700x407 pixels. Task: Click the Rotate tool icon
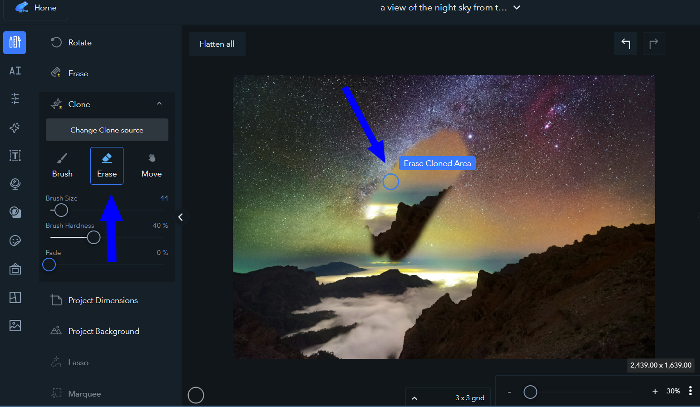pyautogui.click(x=56, y=43)
